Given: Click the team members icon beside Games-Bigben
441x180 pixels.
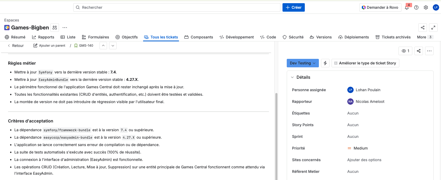Looking at the screenshot, I should tap(55, 28).
